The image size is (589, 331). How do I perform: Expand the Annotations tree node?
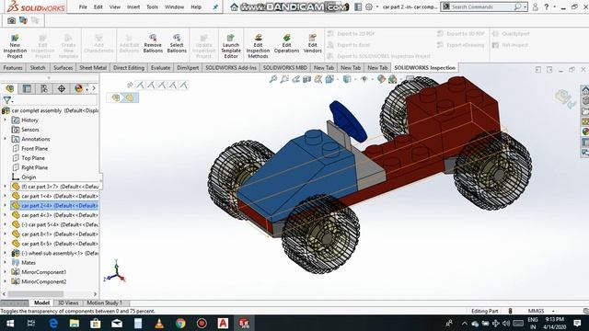6,139
